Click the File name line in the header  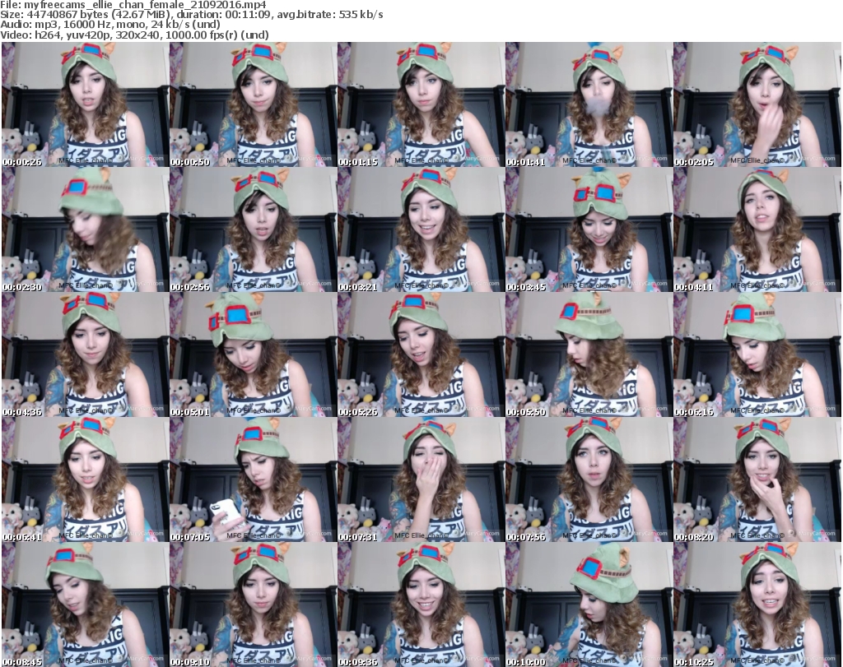133,5
